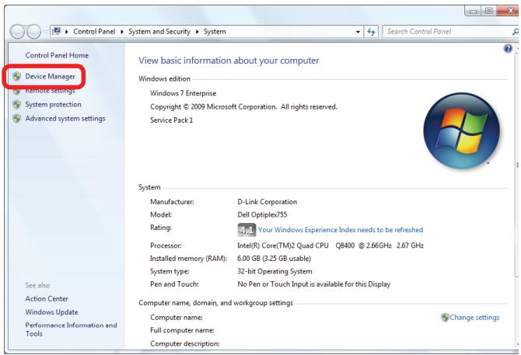Click the 4.1 rating badge
The height and width of the screenshot is (355, 521).
247,230
